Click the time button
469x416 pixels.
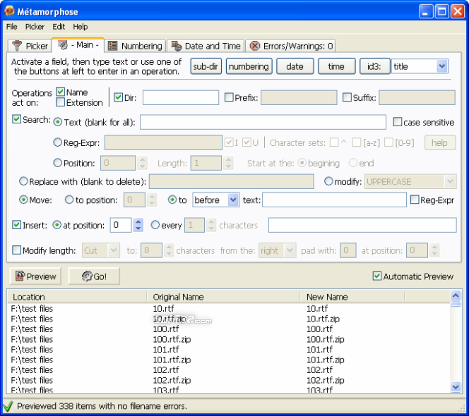point(336,66)
